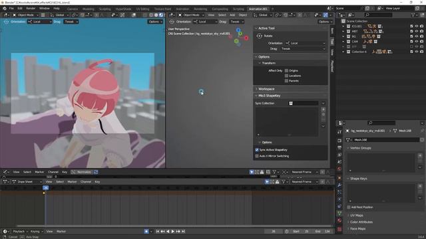Switch to the Animation.001 workspace tab
Viewport: 426px width, 239px height.
tap(258, 9)
